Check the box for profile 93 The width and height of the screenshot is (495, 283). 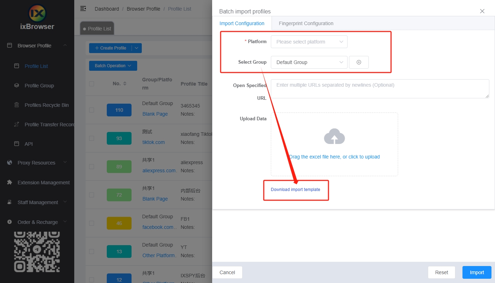(92, 138)
